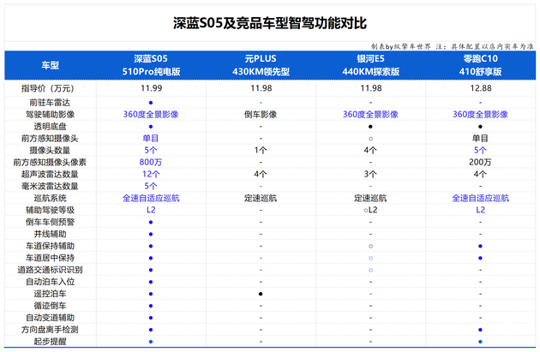540x352 pixels.
Task: Select the 指导价（万元） row label
Action: tap(51, 88)
